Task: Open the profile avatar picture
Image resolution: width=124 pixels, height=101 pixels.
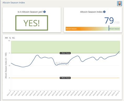Action: click(x=120, y=4)
